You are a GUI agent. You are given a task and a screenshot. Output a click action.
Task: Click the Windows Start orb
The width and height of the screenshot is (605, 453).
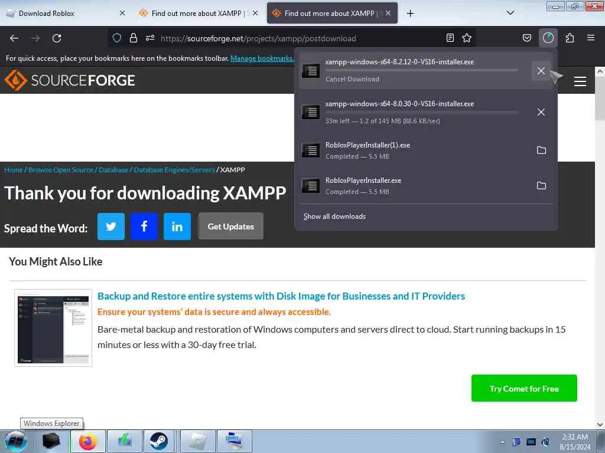[15, 441]
